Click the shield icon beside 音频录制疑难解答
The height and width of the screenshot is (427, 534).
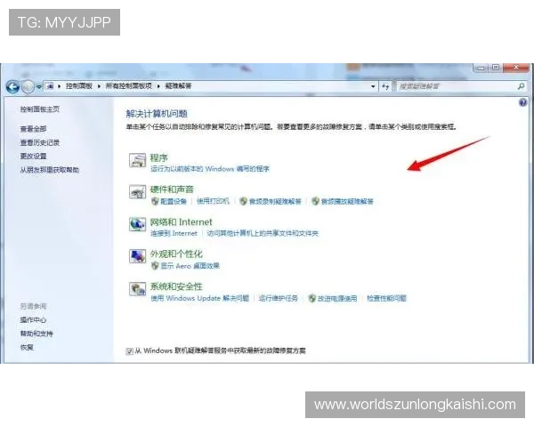[x=243, y=201]
